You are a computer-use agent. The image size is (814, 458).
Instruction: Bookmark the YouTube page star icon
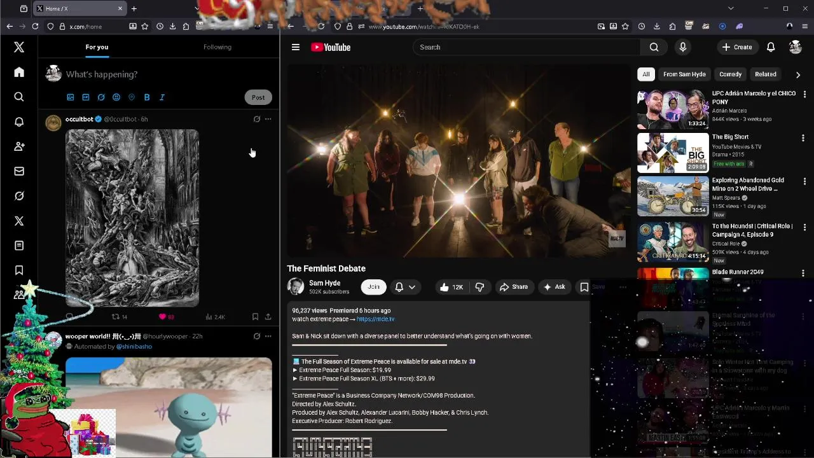[x=625, y=26]
